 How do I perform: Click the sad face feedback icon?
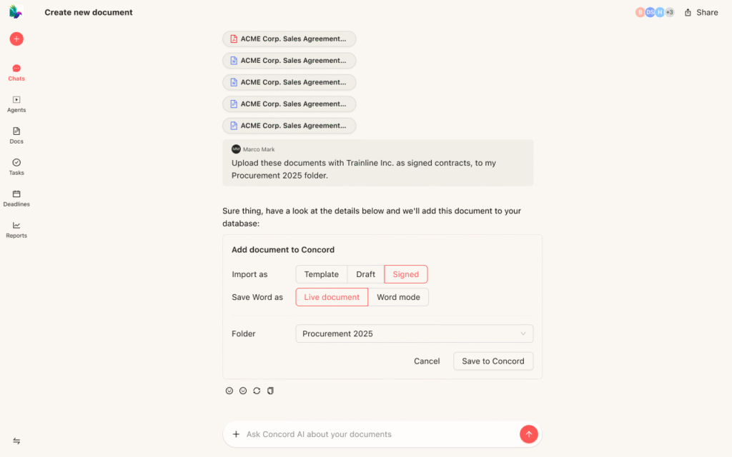tap(243, 391)
